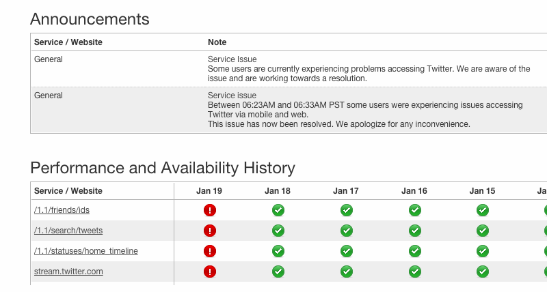Click red alert icon for /1.1/search/tweets Jan 19
The width and height of the screenshot is (547, 292).
click(x=210, y=231)
